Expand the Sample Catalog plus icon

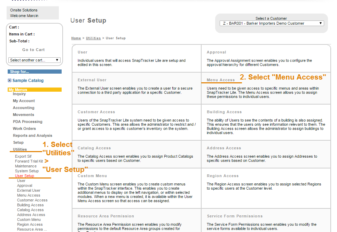click(x=9, y=81)
